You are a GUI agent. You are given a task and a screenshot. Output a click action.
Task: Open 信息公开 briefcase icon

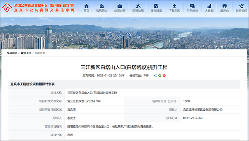click(120, 6)
